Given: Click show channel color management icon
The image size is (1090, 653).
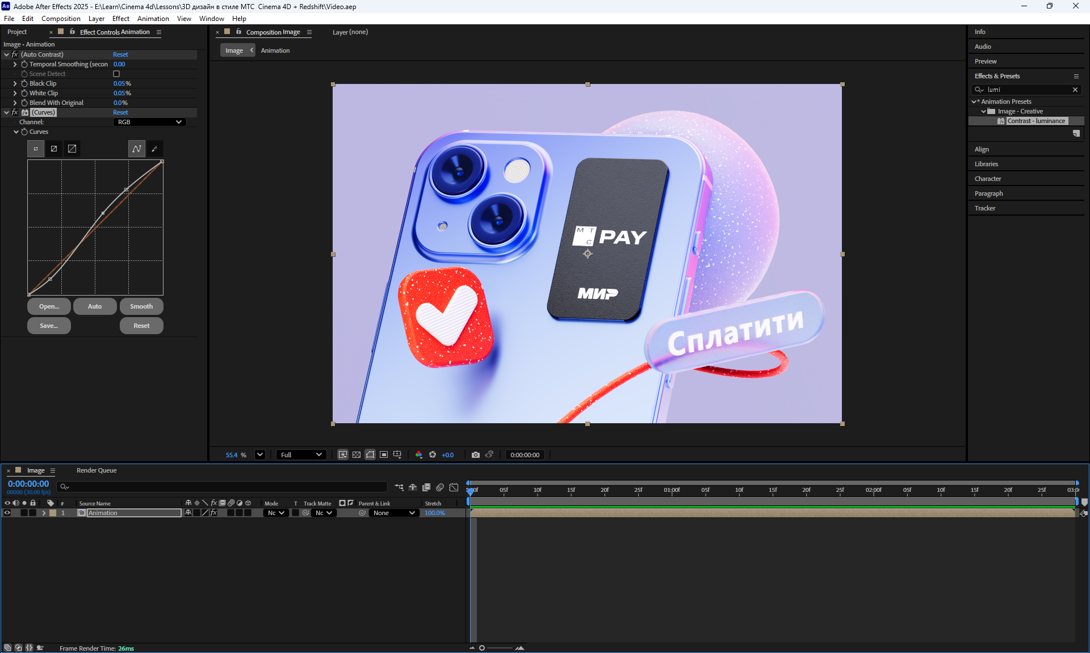Looking at the screenshot, I should point(418,455).
